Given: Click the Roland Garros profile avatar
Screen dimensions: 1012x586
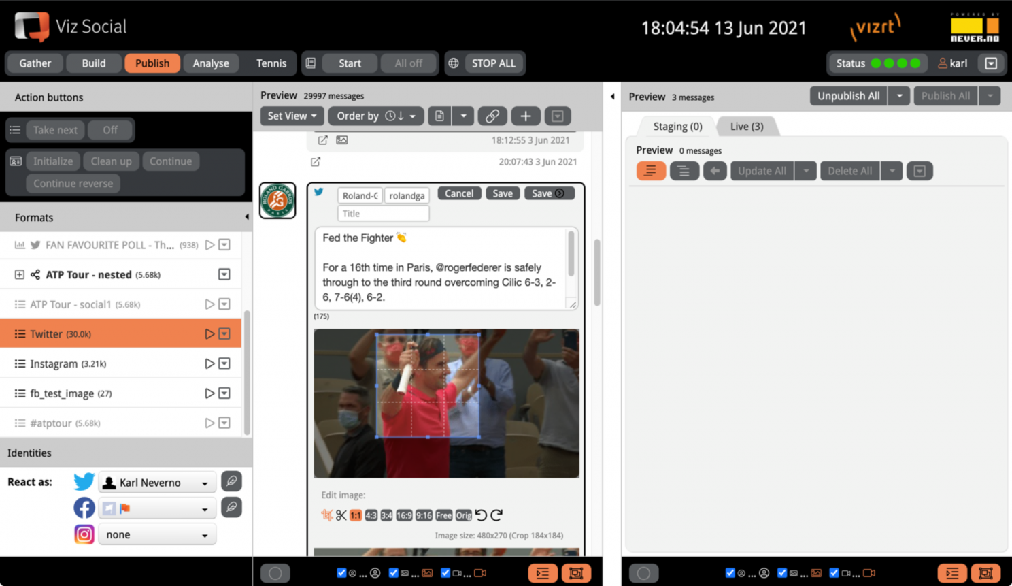Looking at the screenshot, I should click(277, 200).
